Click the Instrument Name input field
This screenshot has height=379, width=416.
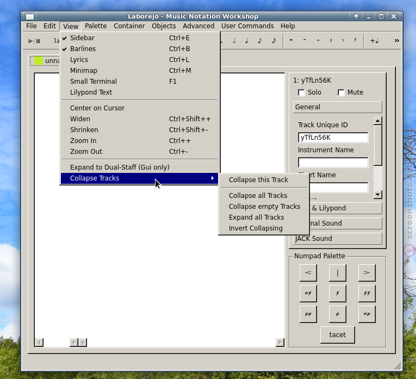coord(333,163)
